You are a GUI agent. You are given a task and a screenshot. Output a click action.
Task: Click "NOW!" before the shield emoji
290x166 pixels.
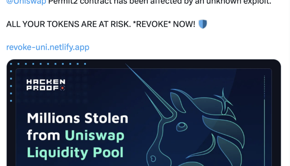[184, 24]
